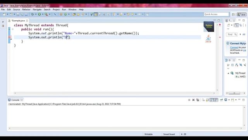Image resolution: width=248 pixels, height=140 pixels.
Task: Open the Navigate menu
Action: pyautogui.click(x=37, y=9)
